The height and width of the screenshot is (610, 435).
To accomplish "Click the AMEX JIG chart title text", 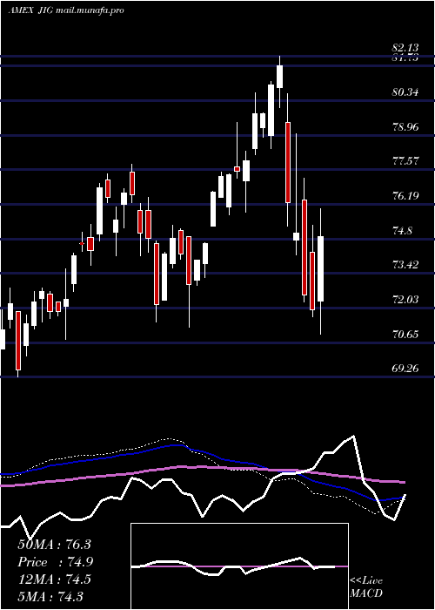I will point(66,10).
